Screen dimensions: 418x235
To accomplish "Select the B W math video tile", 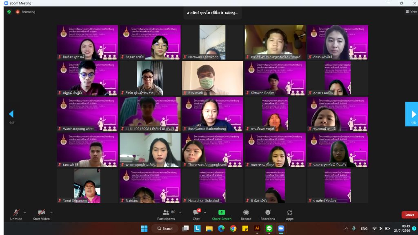I will [x=212, y=78].
